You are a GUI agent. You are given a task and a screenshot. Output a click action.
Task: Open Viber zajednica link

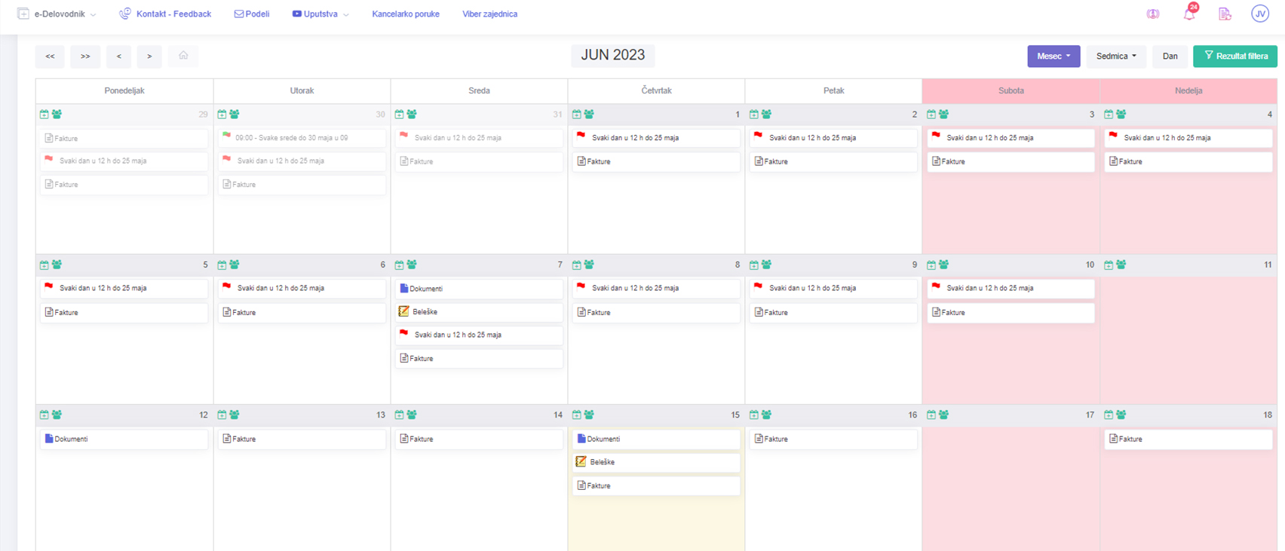pos(489,14)
